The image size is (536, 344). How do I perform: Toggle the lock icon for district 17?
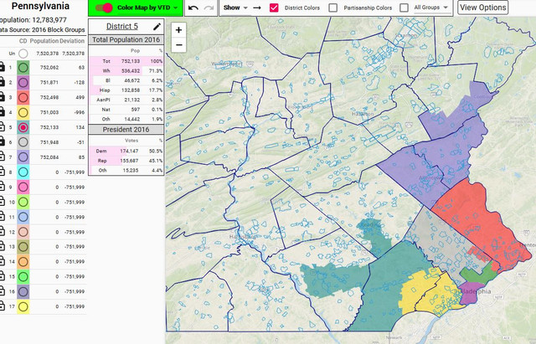click(x=2, y=306)
